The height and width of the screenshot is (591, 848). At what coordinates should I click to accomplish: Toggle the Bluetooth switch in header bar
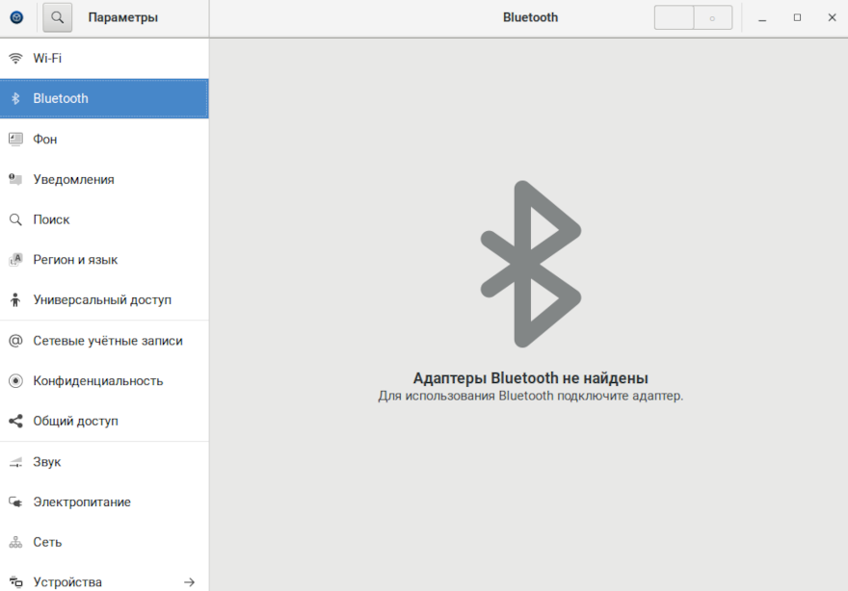(693, 17)
